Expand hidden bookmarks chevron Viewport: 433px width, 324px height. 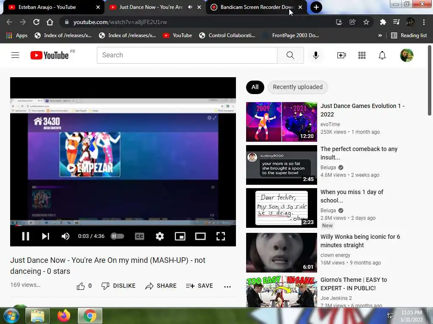[x=380, y=35]
